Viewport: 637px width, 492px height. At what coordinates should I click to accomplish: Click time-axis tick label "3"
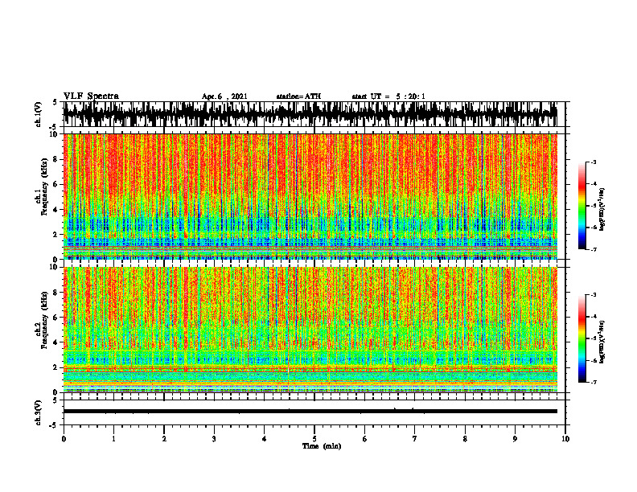pyautogui.click(x=214, y=439)
